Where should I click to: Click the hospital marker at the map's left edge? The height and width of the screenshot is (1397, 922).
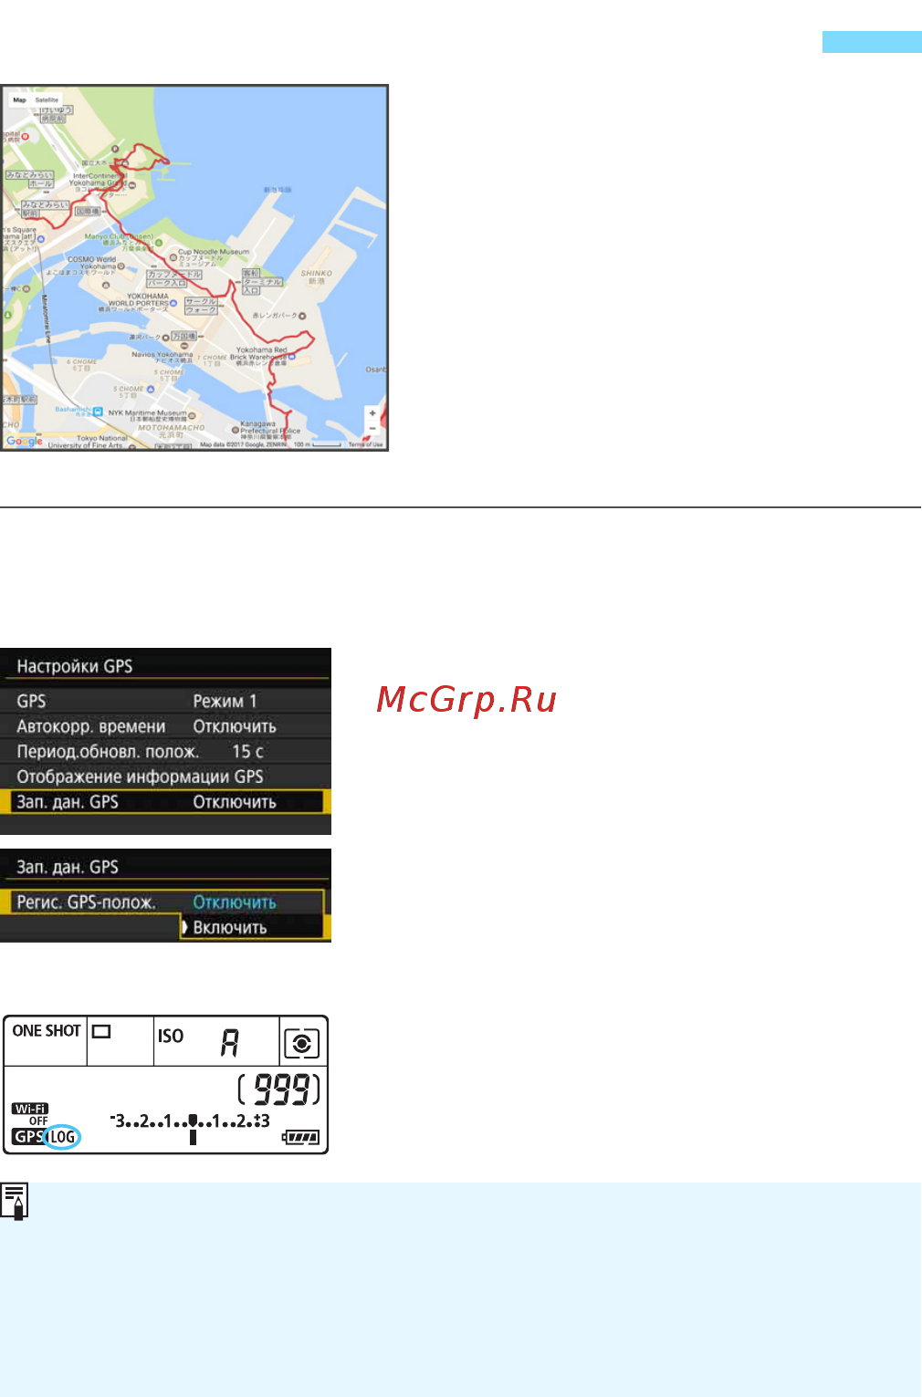click(26, 136)
